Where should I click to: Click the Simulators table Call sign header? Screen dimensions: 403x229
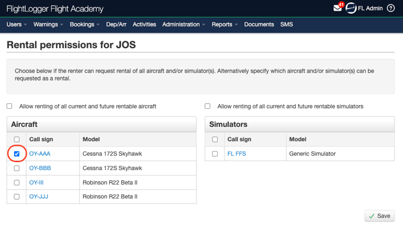click(x=239, y=139)
